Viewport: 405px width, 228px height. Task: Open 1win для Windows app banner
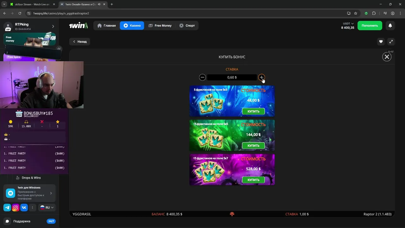click(29, 193)
